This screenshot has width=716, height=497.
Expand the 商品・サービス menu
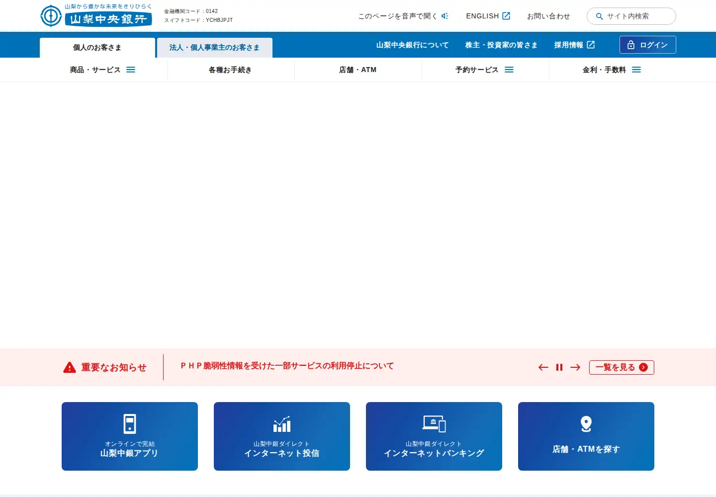click(103, 70)
